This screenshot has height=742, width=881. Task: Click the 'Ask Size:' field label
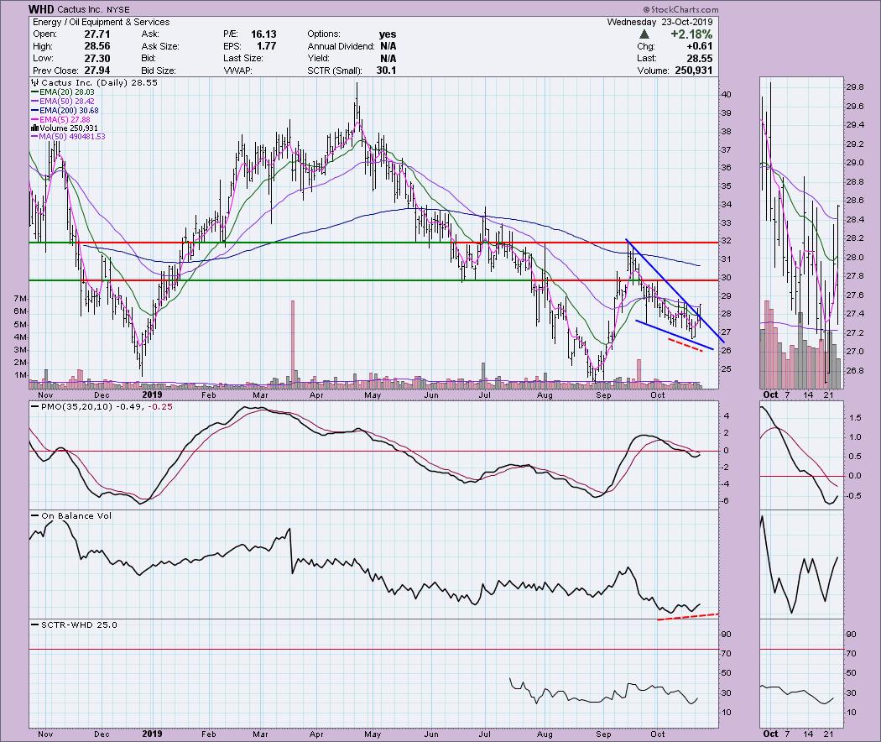[160, 47]
